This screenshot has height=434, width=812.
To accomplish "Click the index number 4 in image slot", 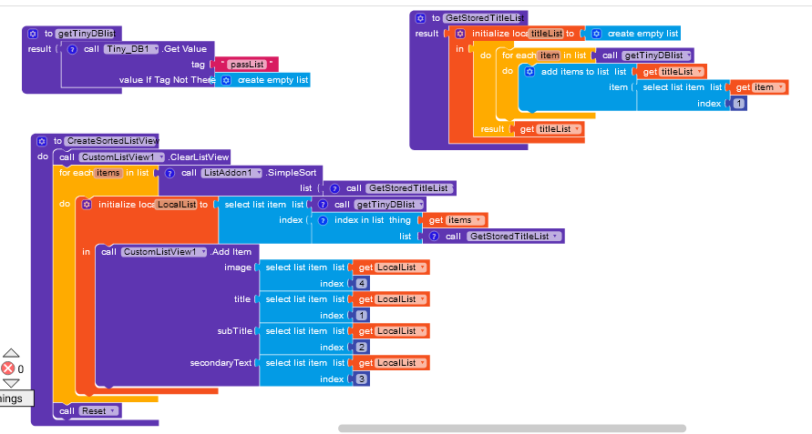I will [x=362, y=284].
